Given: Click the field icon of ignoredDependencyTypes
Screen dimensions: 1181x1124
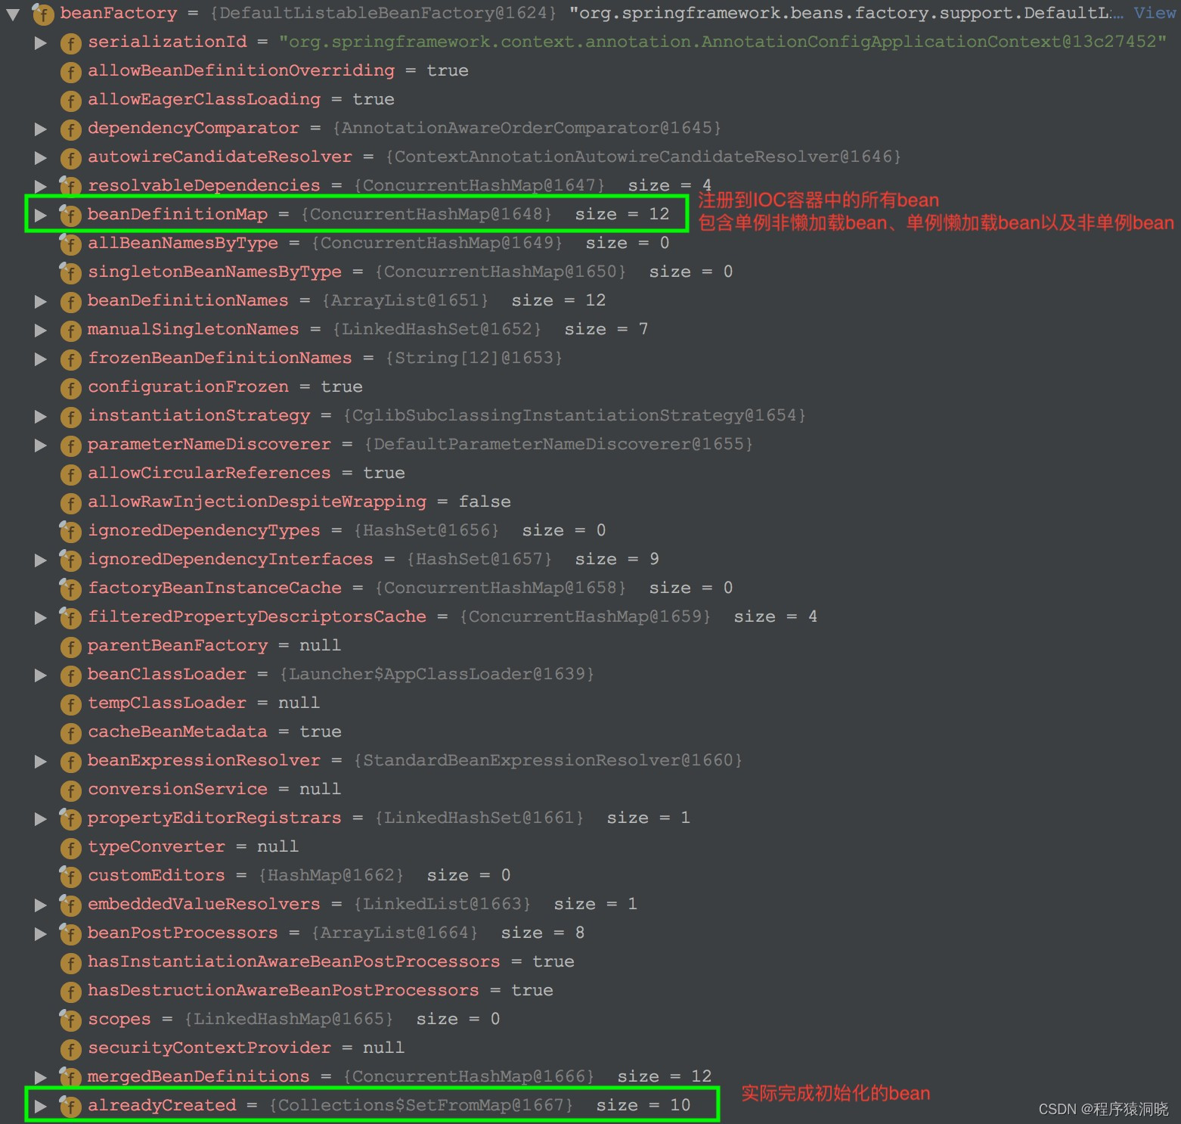Looking at the screenshot, I should tap(70, 532).
